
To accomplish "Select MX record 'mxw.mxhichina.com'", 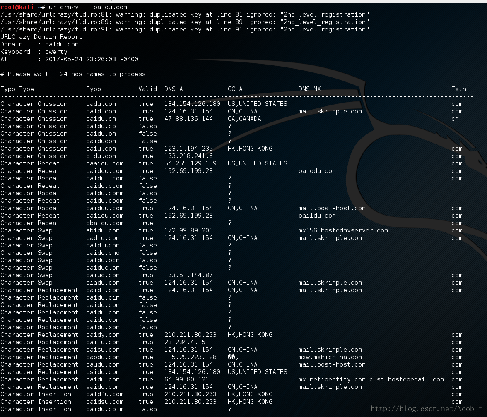I will [x=330, y=357].
